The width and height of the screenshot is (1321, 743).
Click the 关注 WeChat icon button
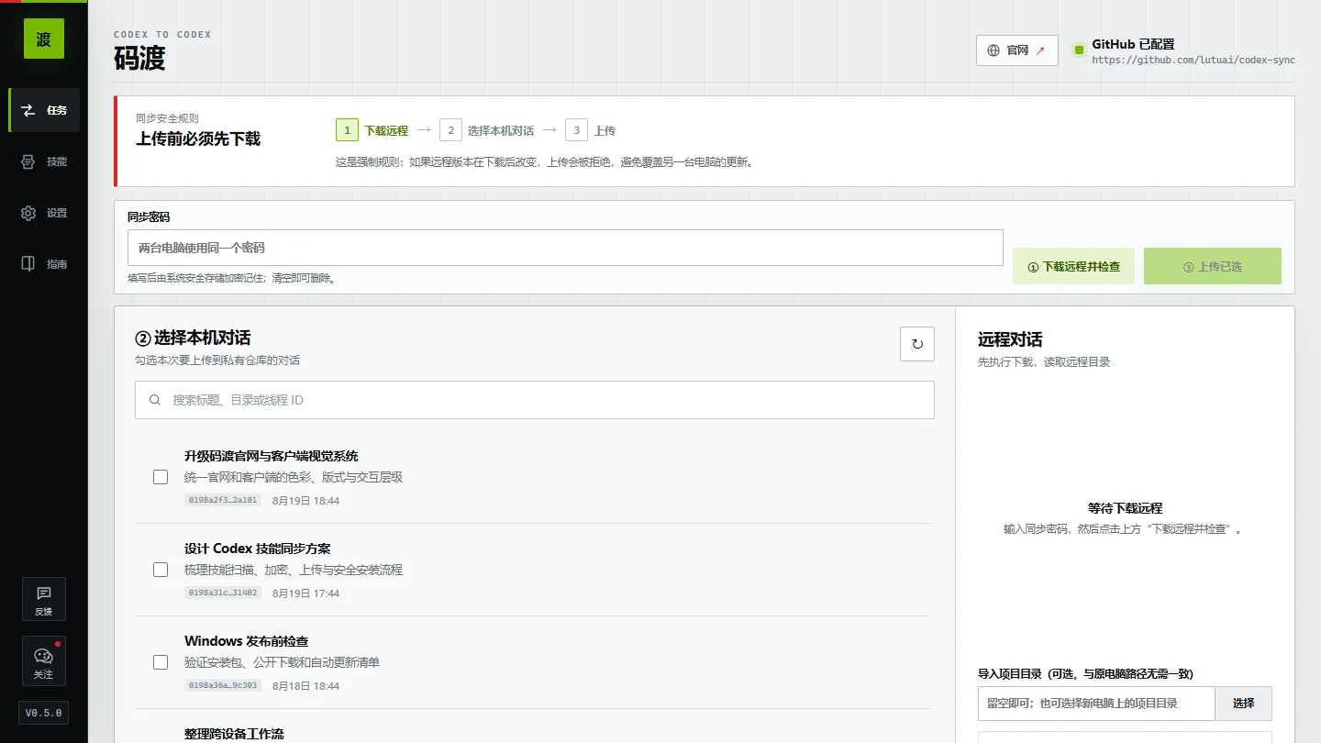pyautogui.click(x=43, y=661)
